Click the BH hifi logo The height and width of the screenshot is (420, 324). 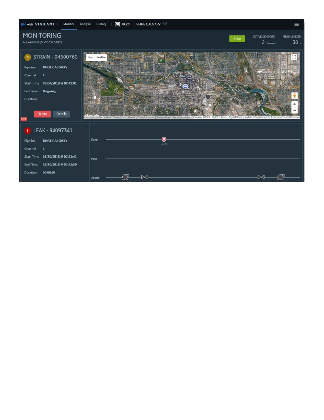(x=27, y=24)
